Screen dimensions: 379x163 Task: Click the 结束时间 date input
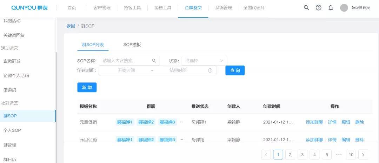point(178,70)
